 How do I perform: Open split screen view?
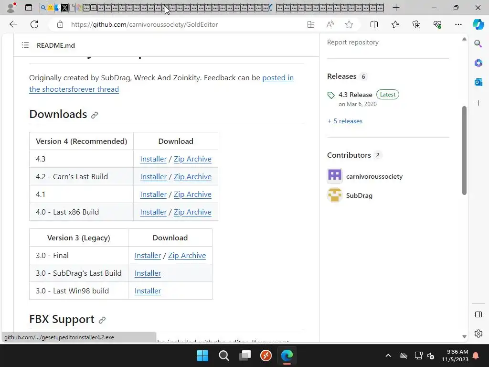374,24
